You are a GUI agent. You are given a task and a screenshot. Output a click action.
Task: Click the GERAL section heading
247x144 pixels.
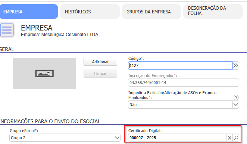click(x=7, y=49)
